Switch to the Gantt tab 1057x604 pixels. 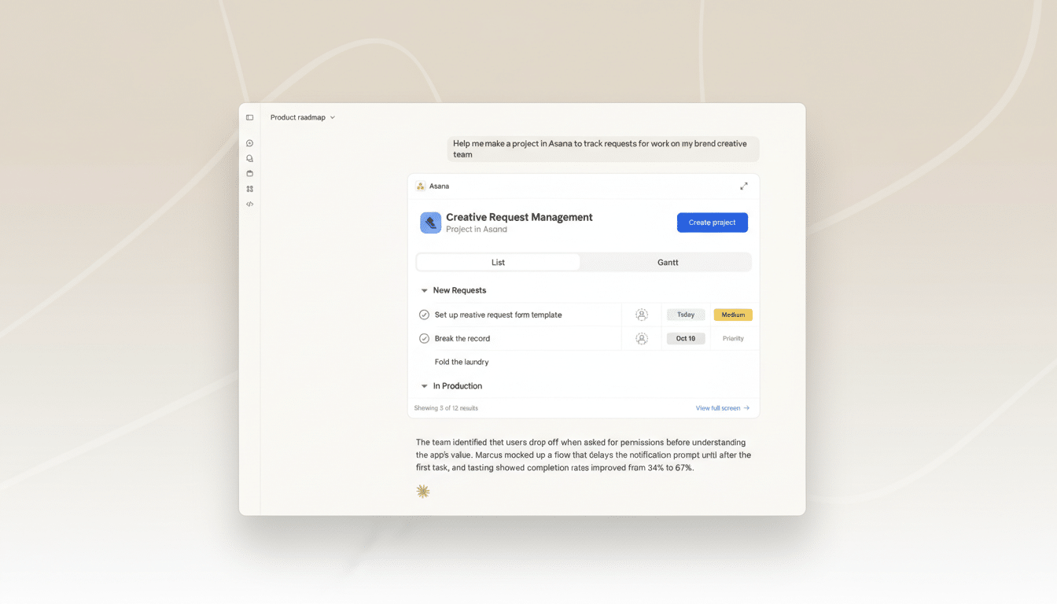tap(665, 262)
